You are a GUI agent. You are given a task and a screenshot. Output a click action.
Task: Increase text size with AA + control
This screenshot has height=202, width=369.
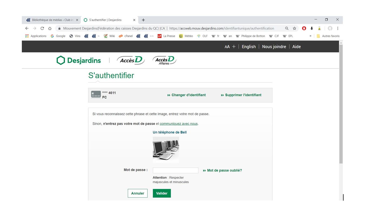point(230,47)
